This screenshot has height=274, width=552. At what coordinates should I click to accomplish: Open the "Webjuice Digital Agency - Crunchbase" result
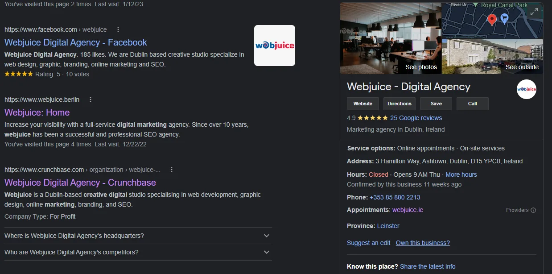80,183
